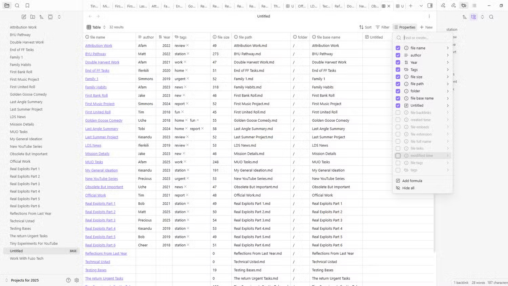Click search icon in right sidebar
The width and height of the screenshot is (508, 286).
coord(491,17)
